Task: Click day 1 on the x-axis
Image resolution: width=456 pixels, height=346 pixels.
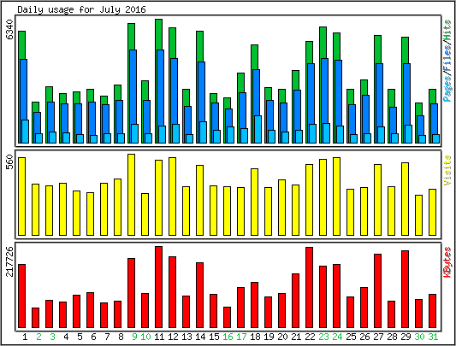Action: (x=25, y=337)
